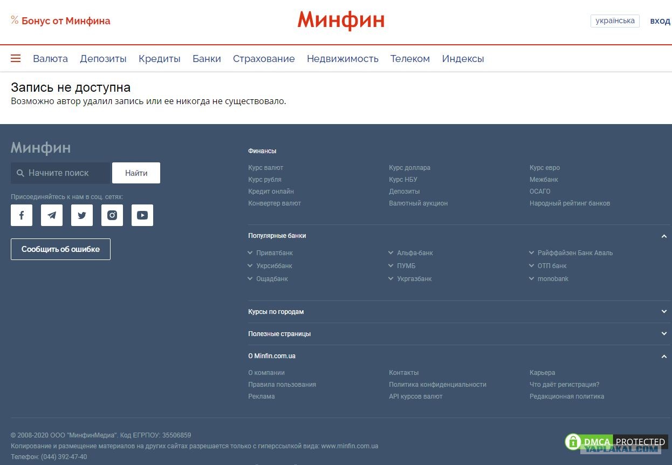Expand the Укрсиббанк chevron
The image size is (672, 465).
[x=250, y=265]
